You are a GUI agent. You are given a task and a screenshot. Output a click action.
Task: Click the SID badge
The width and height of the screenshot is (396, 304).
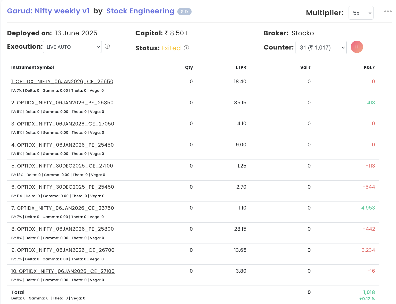pyautogui.click(x=184, y=12)
